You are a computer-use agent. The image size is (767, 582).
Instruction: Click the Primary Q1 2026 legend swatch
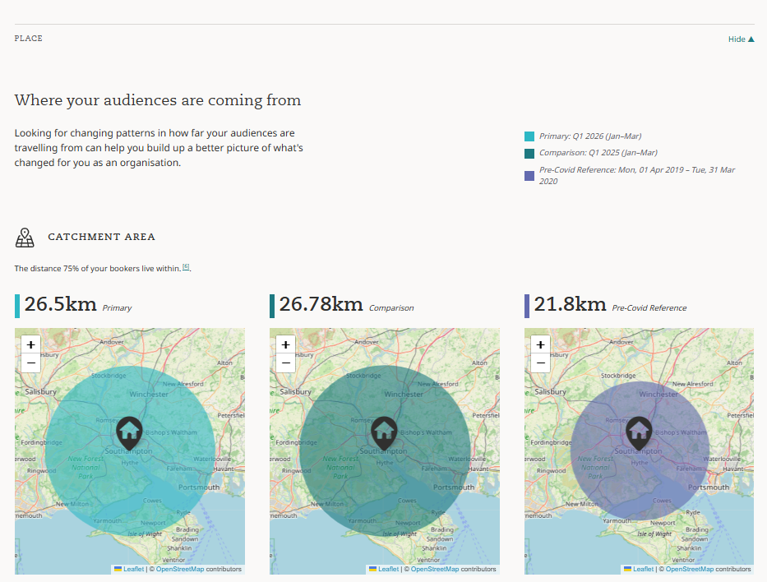click(x=529, y=136)
